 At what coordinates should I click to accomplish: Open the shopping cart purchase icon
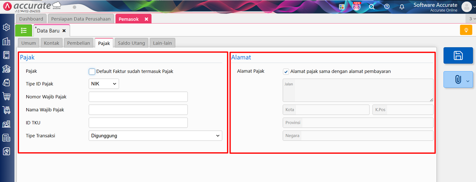(x=6, y=96)
